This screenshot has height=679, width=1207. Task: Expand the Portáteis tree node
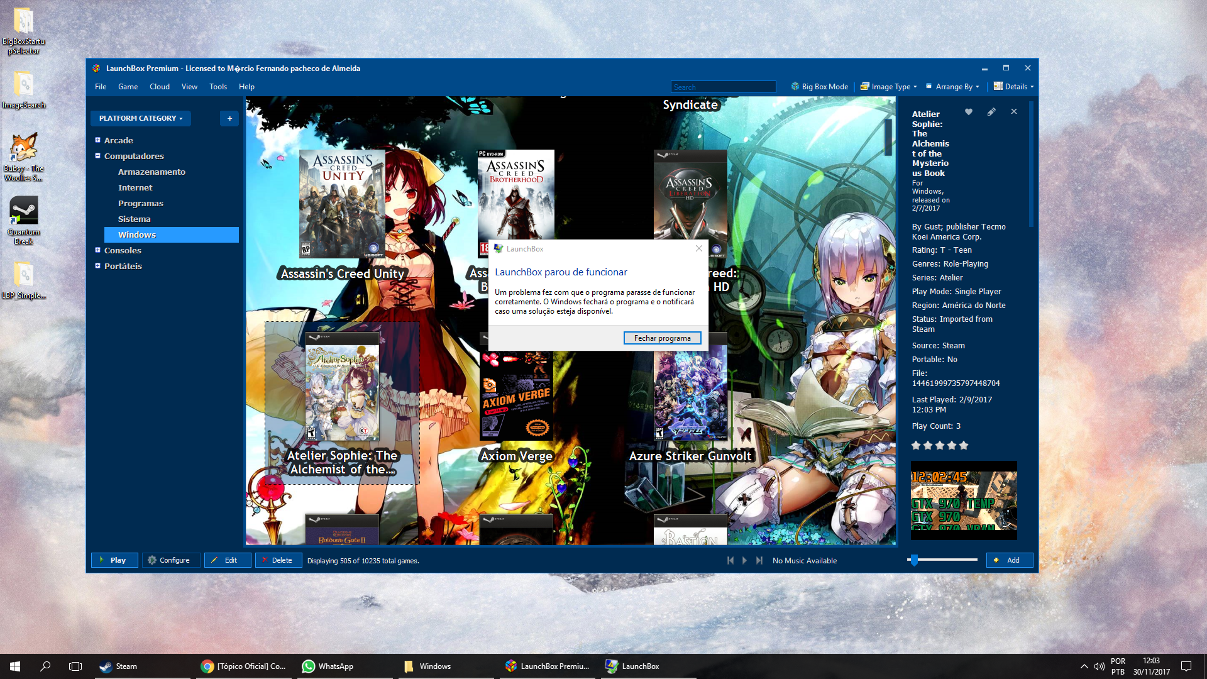(x=97, y=266)
